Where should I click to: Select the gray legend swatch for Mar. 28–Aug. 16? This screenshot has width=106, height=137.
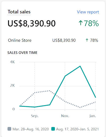click(9, 129)
